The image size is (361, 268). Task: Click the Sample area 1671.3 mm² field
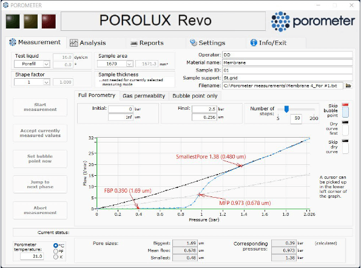(147, 64)
